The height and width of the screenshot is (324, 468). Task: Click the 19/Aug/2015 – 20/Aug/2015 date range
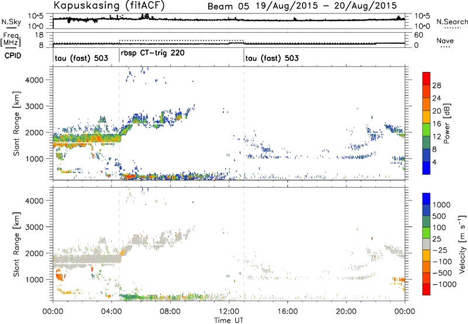326,6
